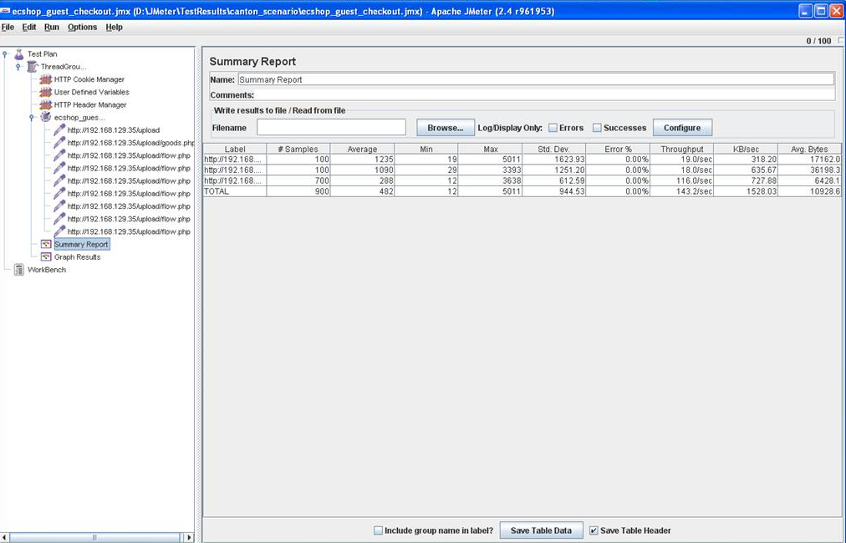Click the tree panel horizontal scrollbar thumb

(x=94, y=537)
